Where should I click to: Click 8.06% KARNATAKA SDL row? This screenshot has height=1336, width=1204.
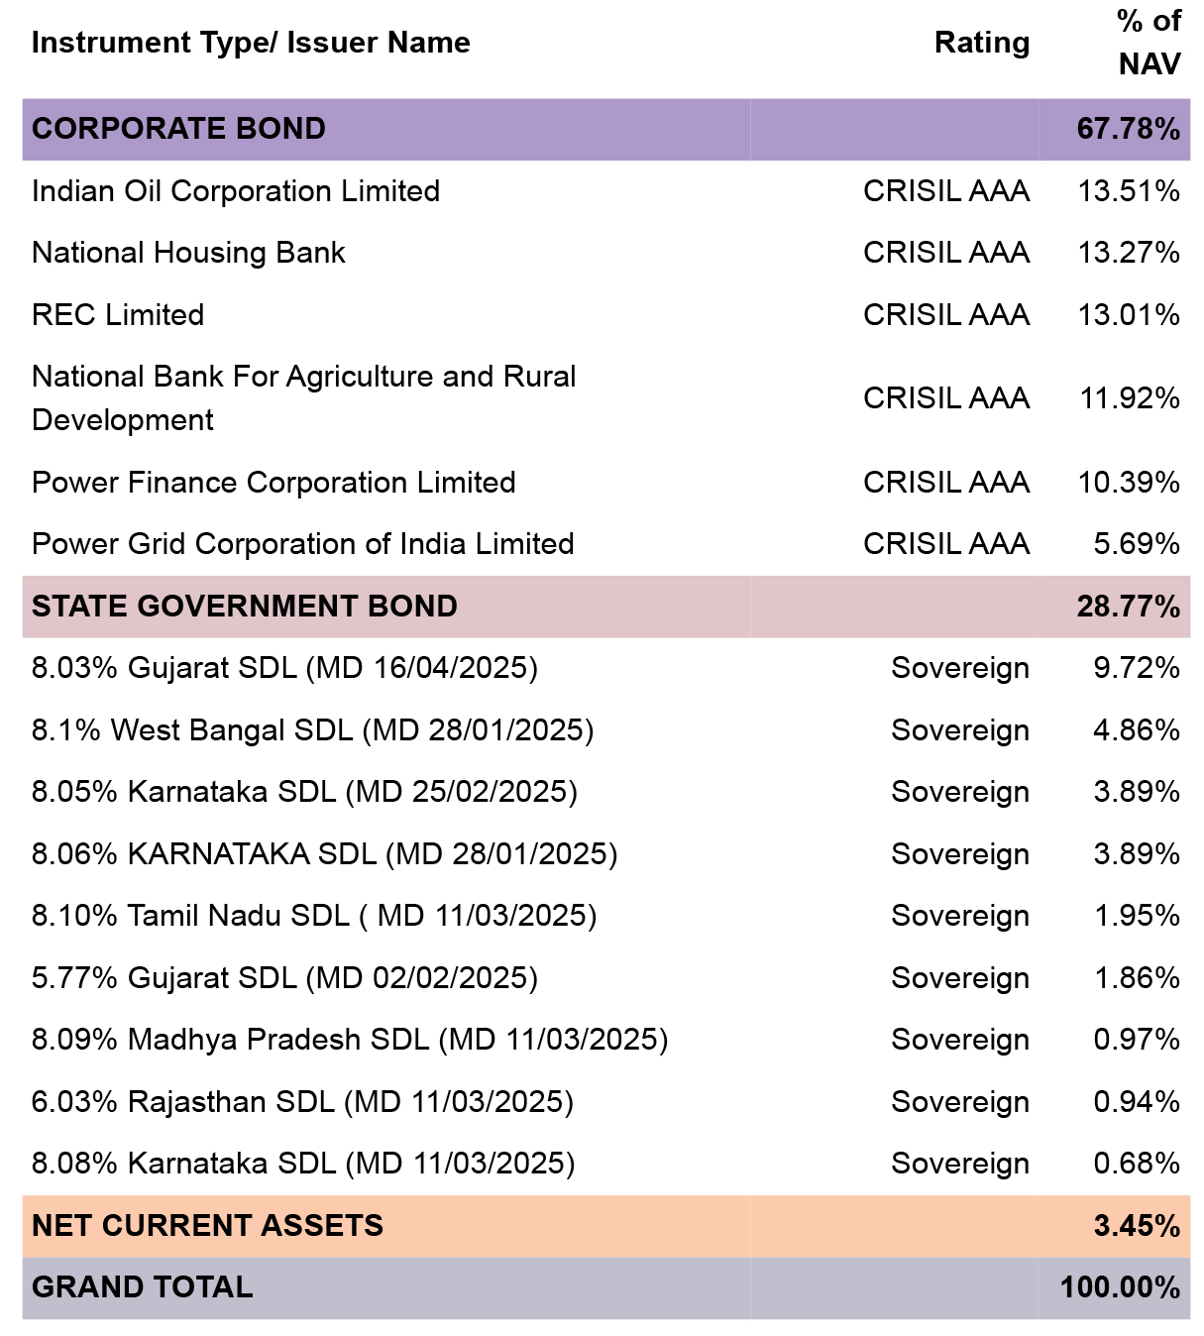pyautogui.click(x=605, y=854)
